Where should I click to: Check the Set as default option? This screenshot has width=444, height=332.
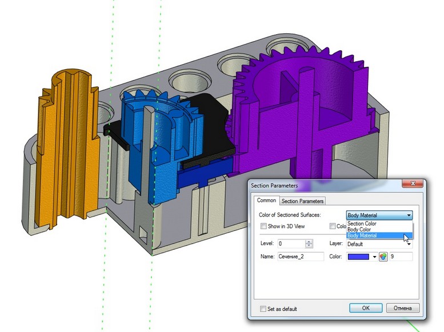click(x=263, y=309)
